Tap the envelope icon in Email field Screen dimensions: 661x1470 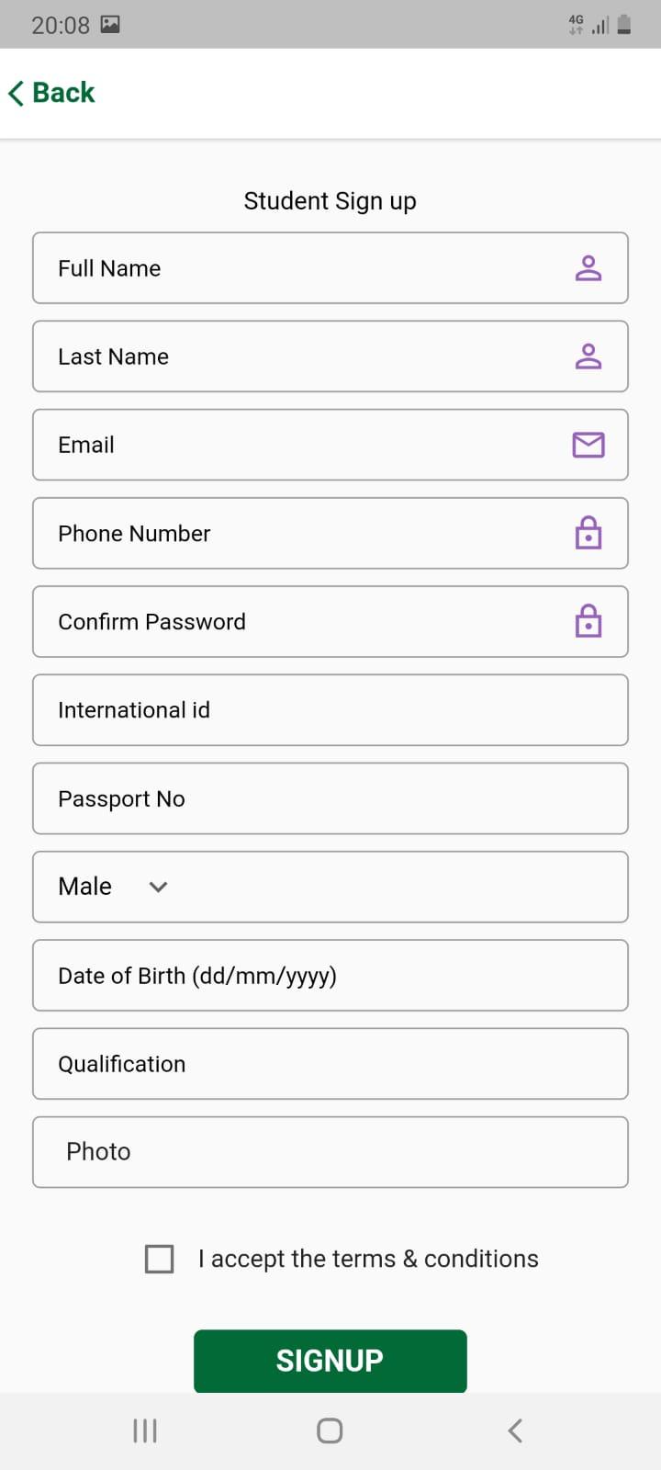588,445
